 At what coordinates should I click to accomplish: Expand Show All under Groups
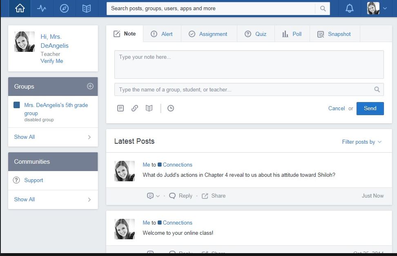(x=53, y=137)
